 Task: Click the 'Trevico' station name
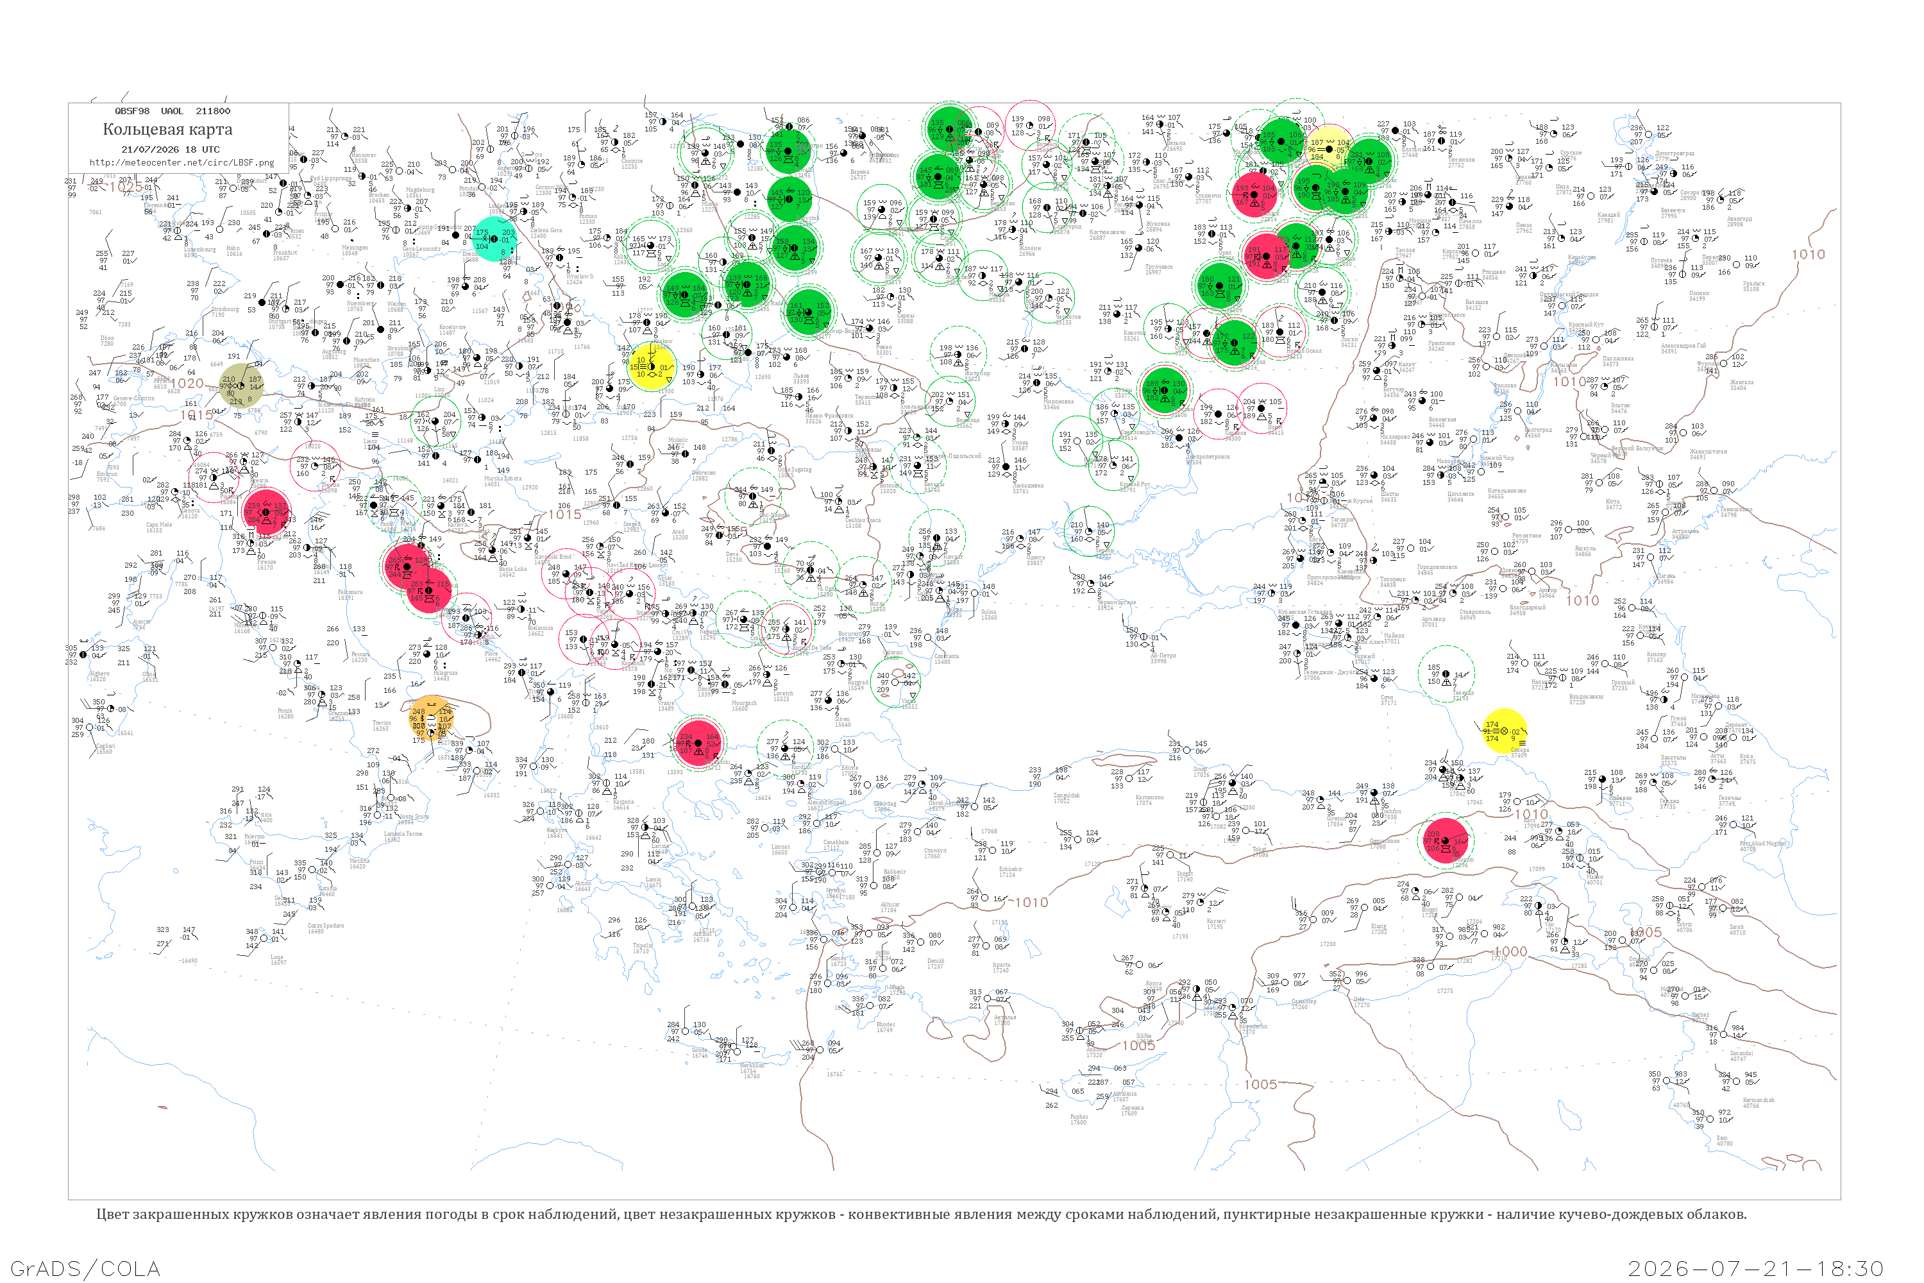pos(381,724)
